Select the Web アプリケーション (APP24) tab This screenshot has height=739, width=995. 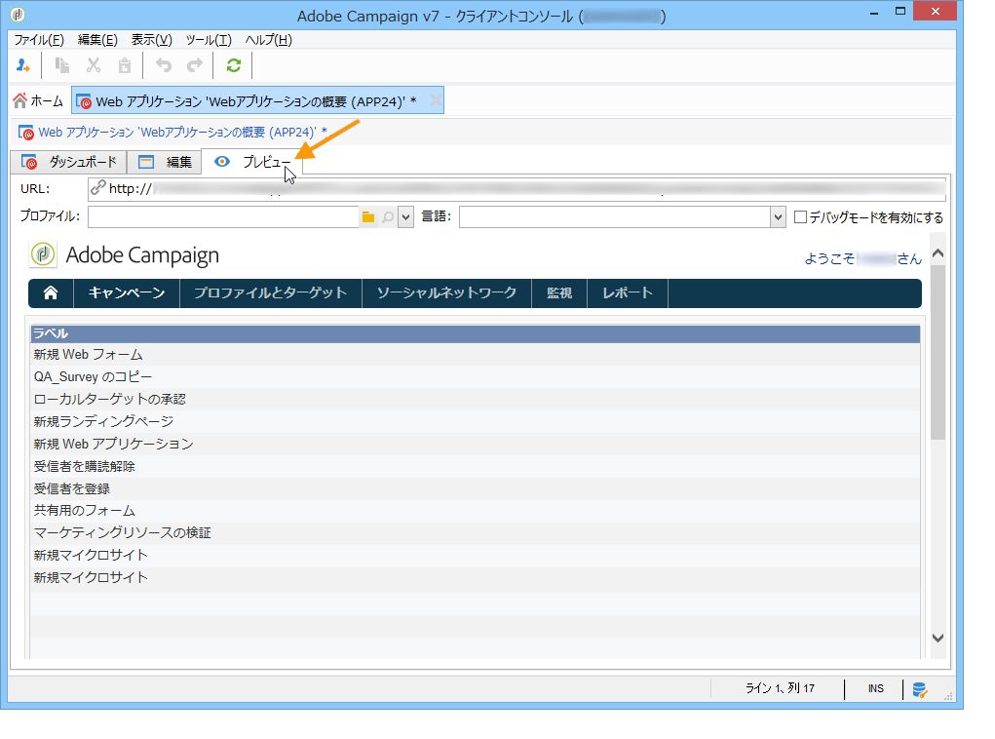[256, 101]
